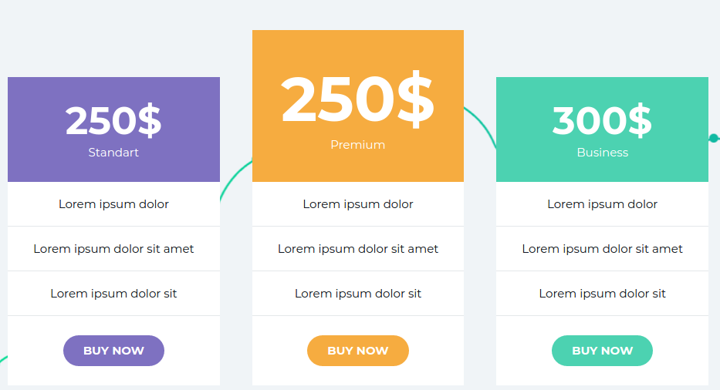
Task: Click "Lorem ipsum dolor sit amet" under Standart
Action: 113,249
